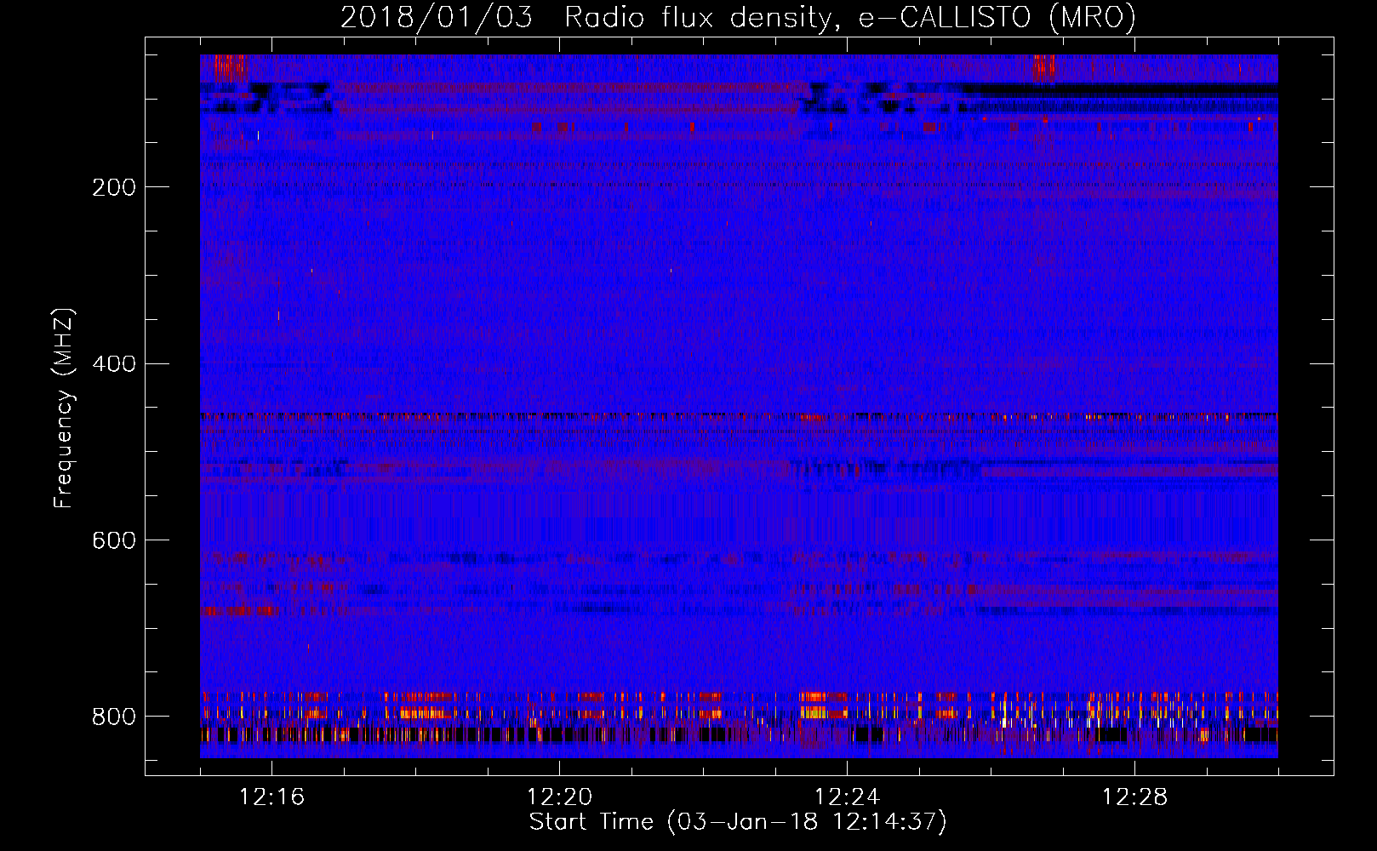Image resolution: width=1377 pixels, height=851 pixels.
Task: Click the 12:16 time tick label
Action: 272,797
